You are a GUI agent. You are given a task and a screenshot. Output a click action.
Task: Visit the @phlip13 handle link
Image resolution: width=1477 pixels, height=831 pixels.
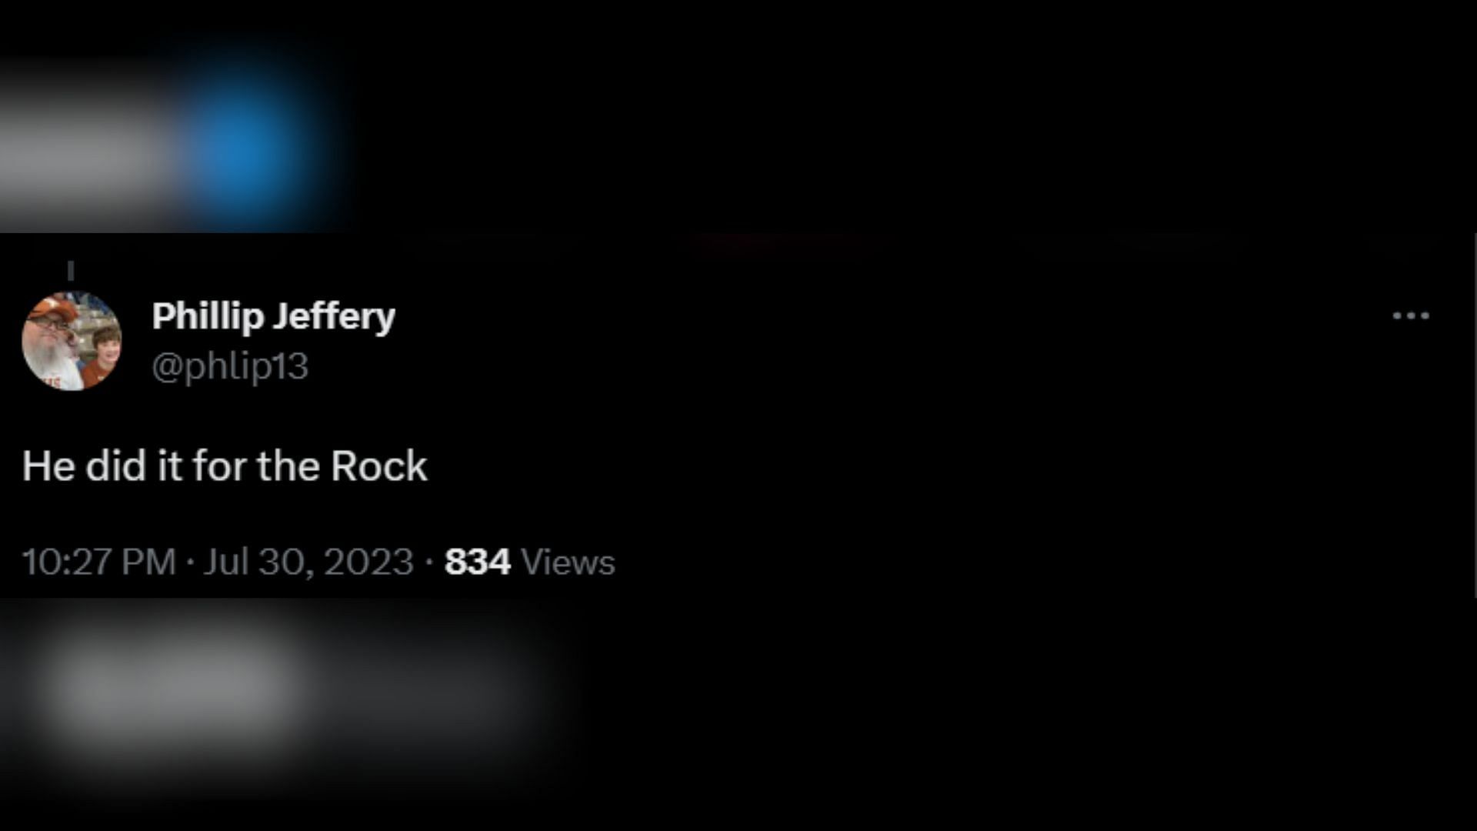point(230,366)
